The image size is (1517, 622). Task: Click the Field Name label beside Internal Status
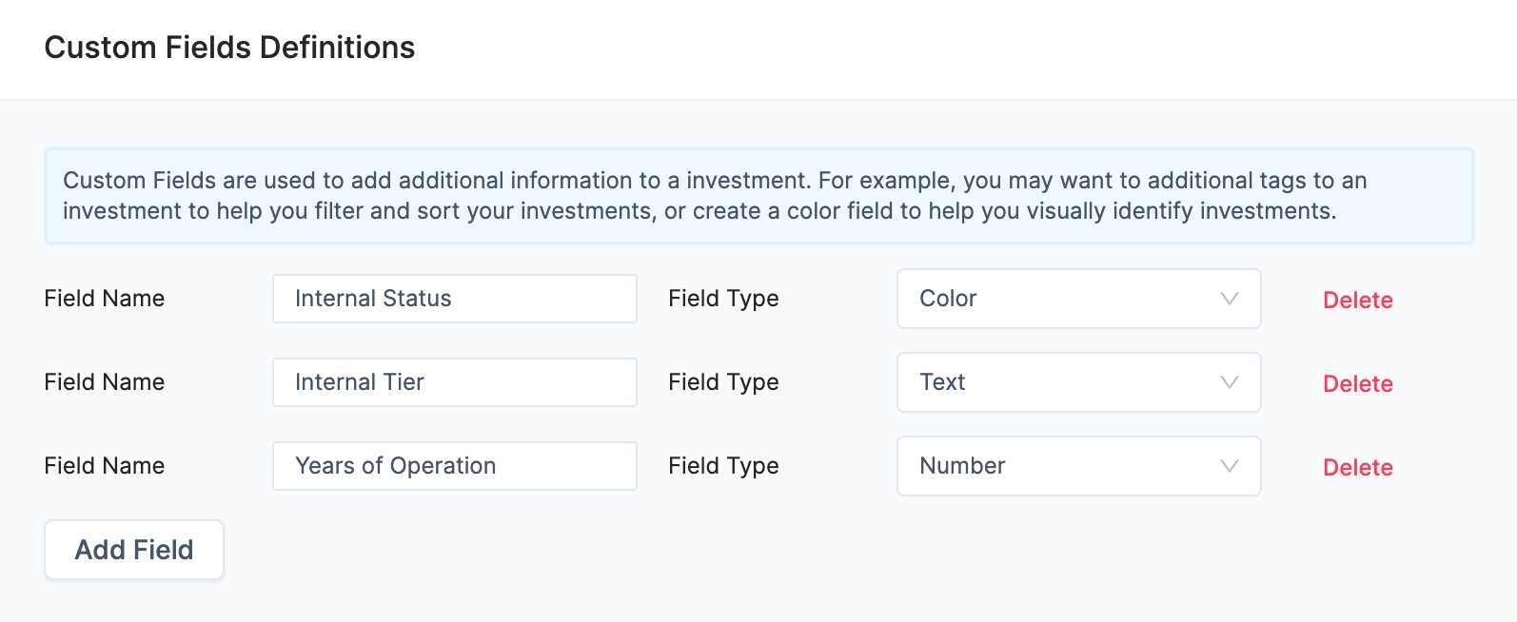coord(105,299)
